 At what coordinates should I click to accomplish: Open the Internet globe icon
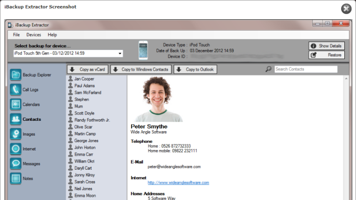tap(16, 149)
